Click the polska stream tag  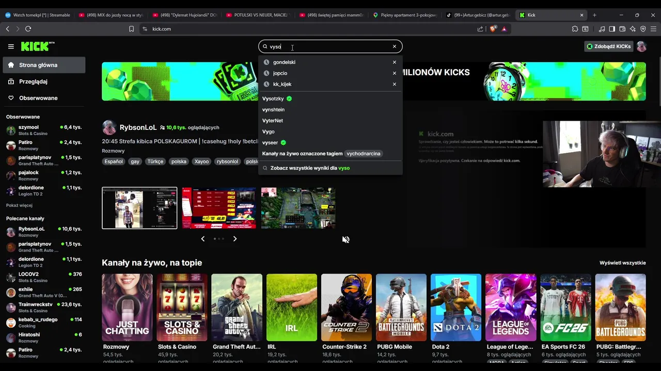click(x=179, y=161)
